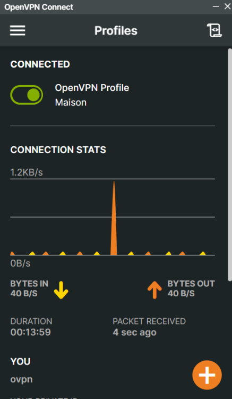Minimize the OpenVPN Connect window
Screen dimensions: 232x399
coord(216,6)
